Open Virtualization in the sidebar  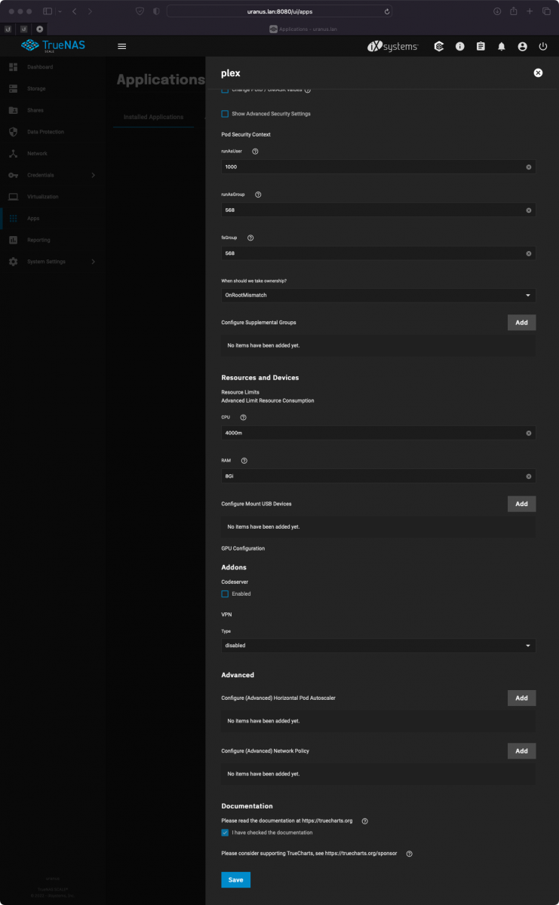42,197
